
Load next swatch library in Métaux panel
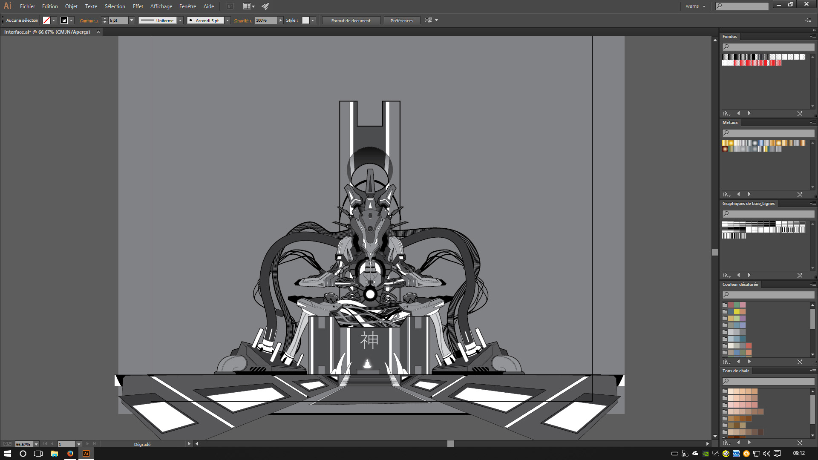click(749, 194)
